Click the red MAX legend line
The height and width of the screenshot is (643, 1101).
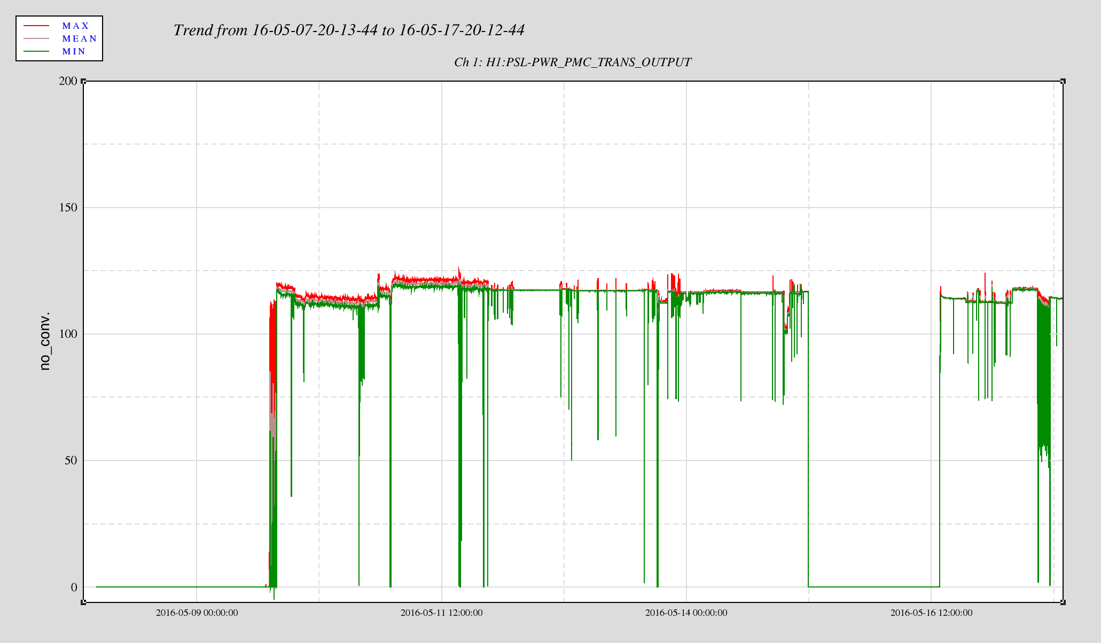point(36,26)
